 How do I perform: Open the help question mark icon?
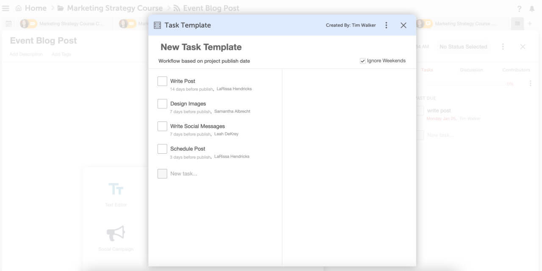click(x=519, y=8)
